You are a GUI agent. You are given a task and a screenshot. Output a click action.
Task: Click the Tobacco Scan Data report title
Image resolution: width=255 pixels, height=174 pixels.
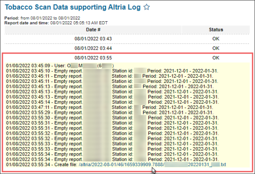[73, 7]
